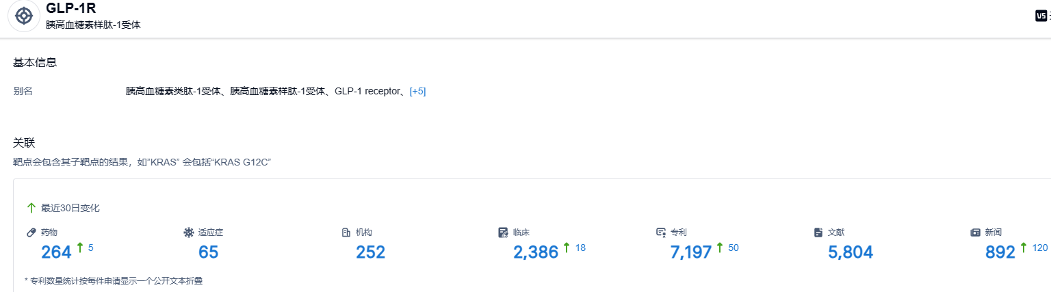Click the 120 news increase number
1051x292 pixels.
pos(1040,248)
